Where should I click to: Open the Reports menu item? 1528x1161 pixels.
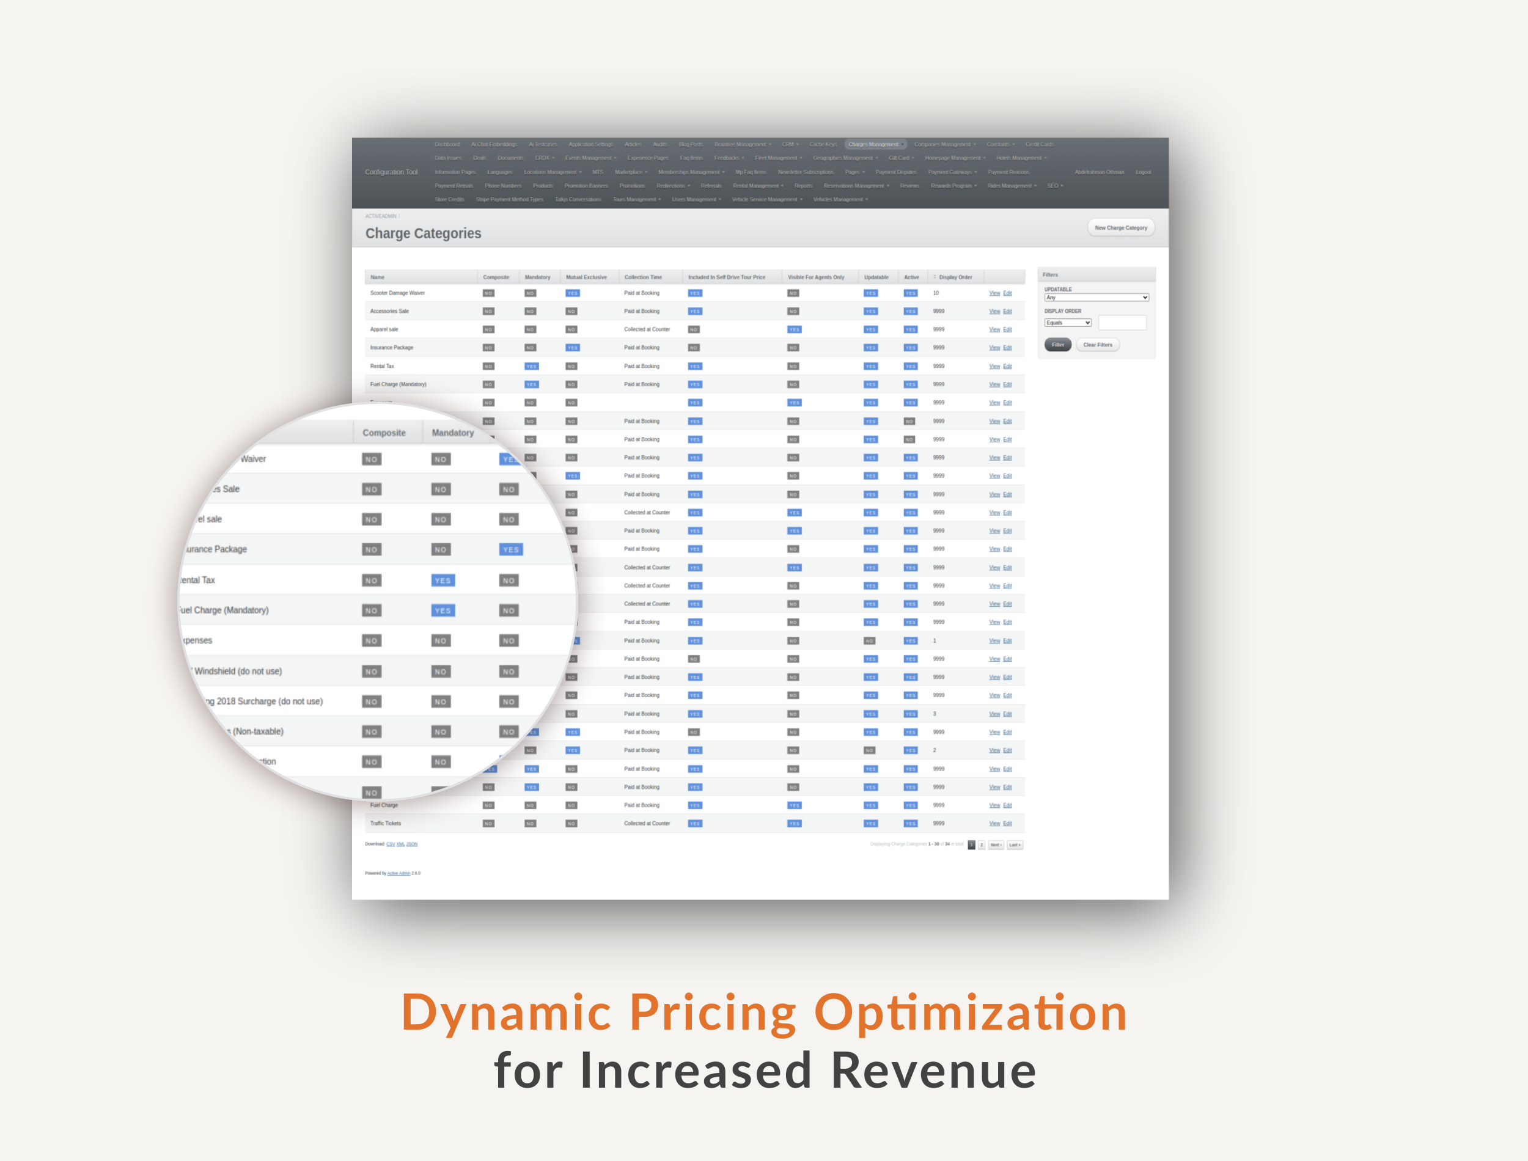click(x=803, y=186)
